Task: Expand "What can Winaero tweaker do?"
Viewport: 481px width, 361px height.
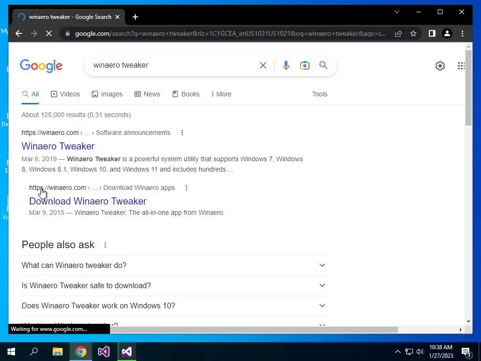Action: (174, 265)
